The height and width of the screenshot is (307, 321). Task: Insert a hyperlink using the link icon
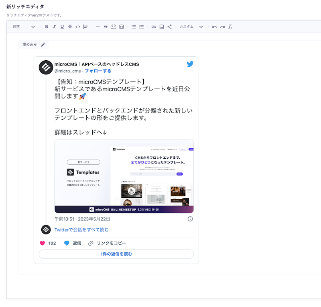154,27
